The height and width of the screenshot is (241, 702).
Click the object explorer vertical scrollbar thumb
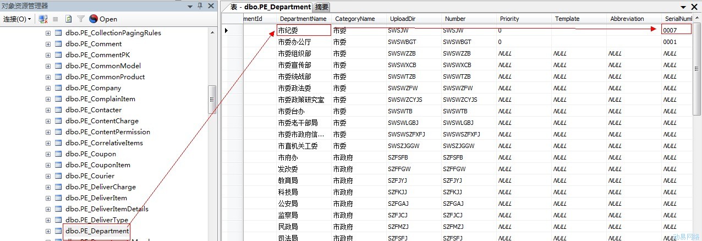[212, 103]
